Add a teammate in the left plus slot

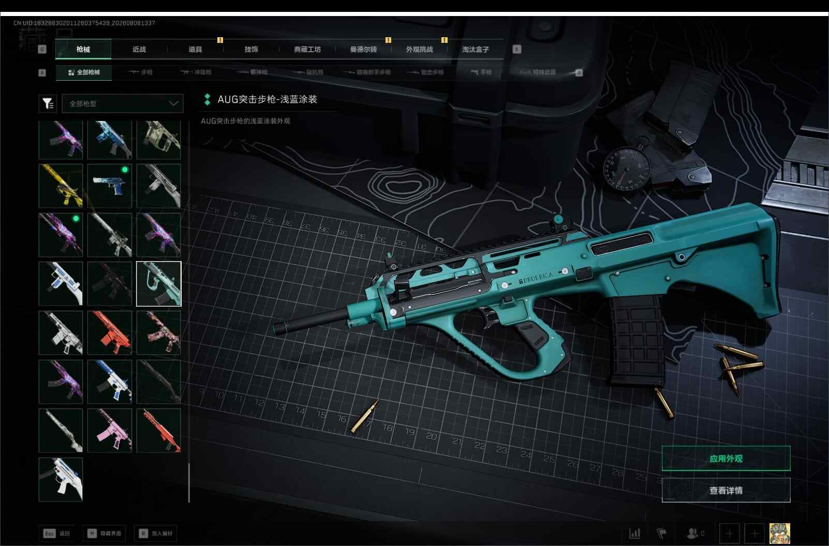[x=730, y=533]
